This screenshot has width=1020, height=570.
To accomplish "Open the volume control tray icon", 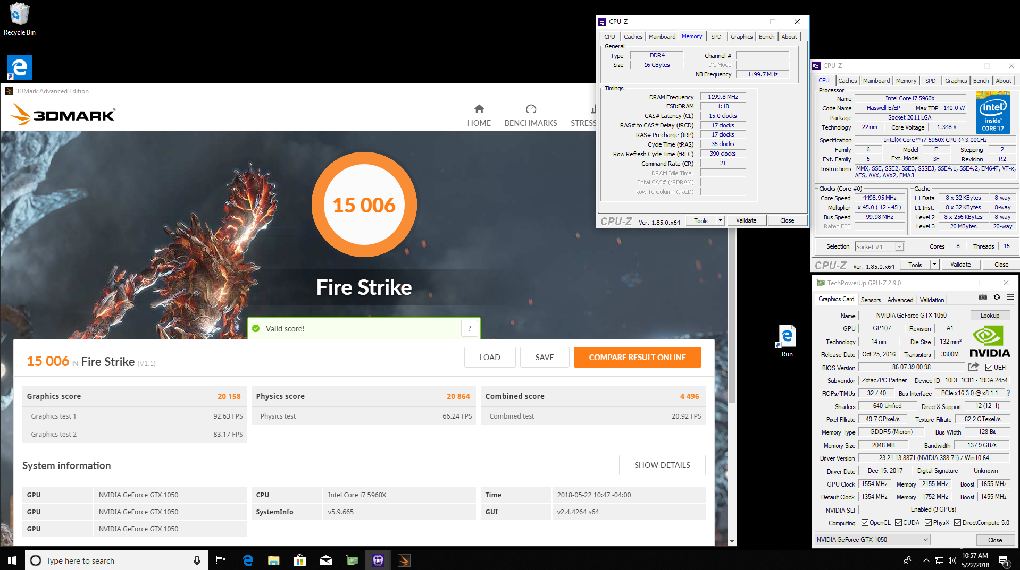I will [x=951, y=560].
